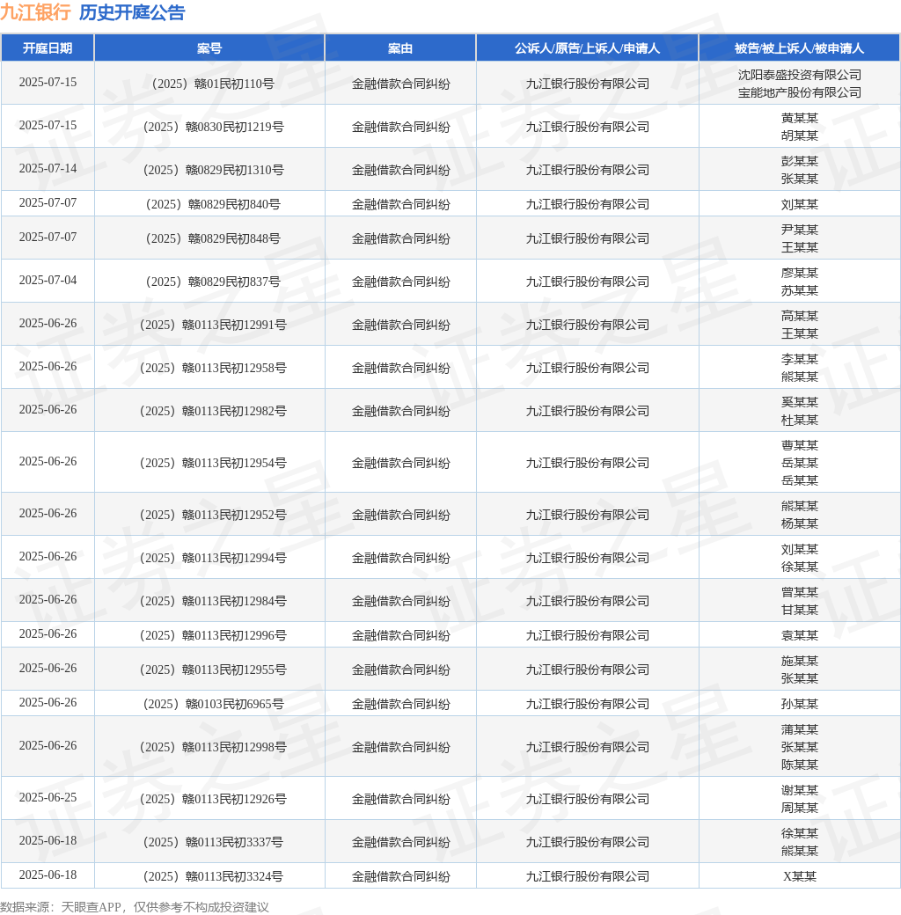Click the date 2025-07-04

(x=48, y=281)
